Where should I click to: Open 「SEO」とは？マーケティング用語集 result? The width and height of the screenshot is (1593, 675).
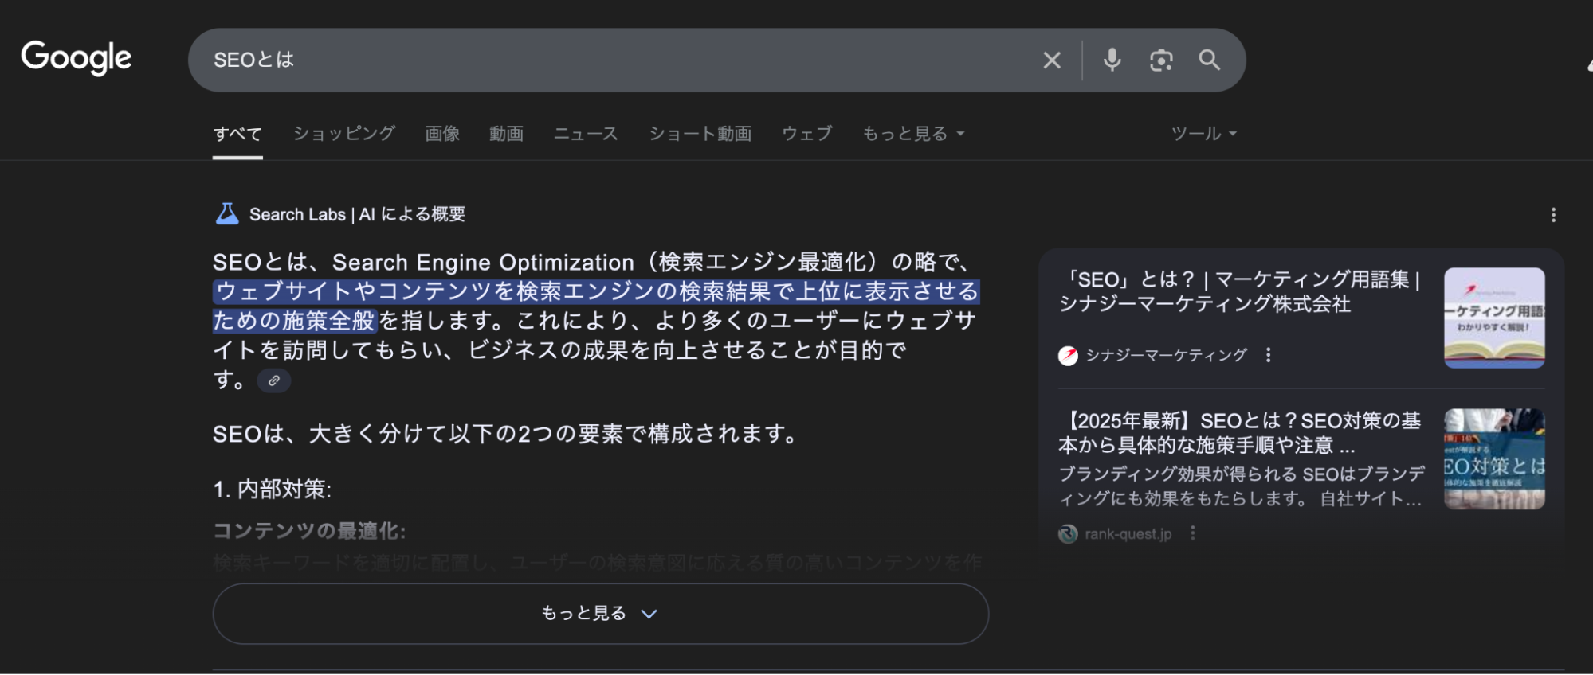1240,291
